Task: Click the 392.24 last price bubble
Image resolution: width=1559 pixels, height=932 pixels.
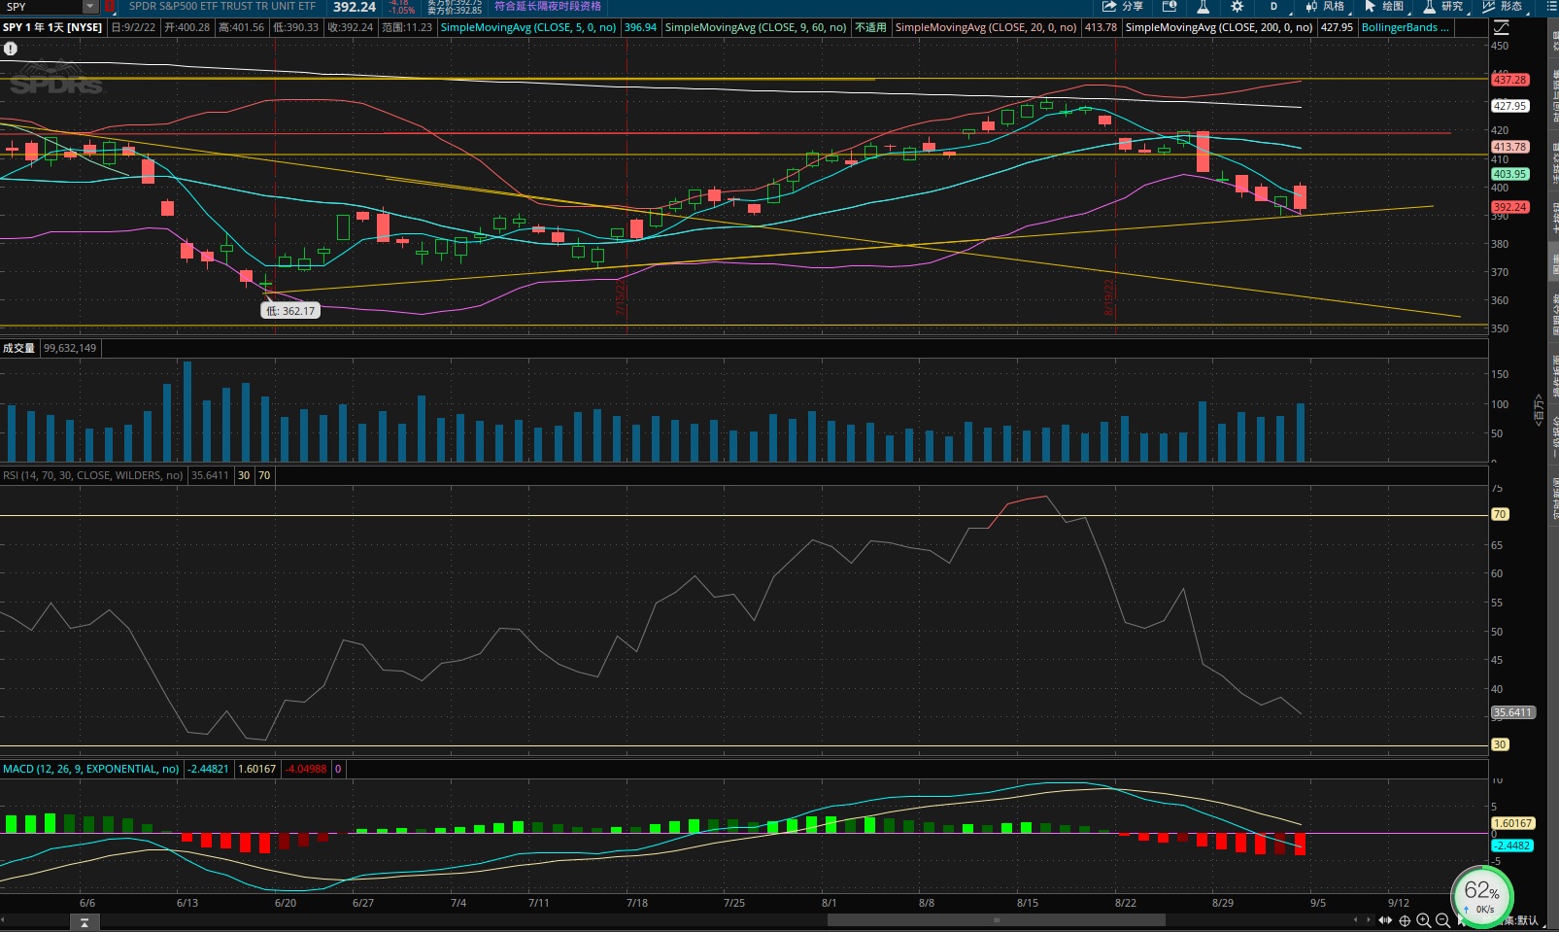Action: click(x=1510, y=207)
